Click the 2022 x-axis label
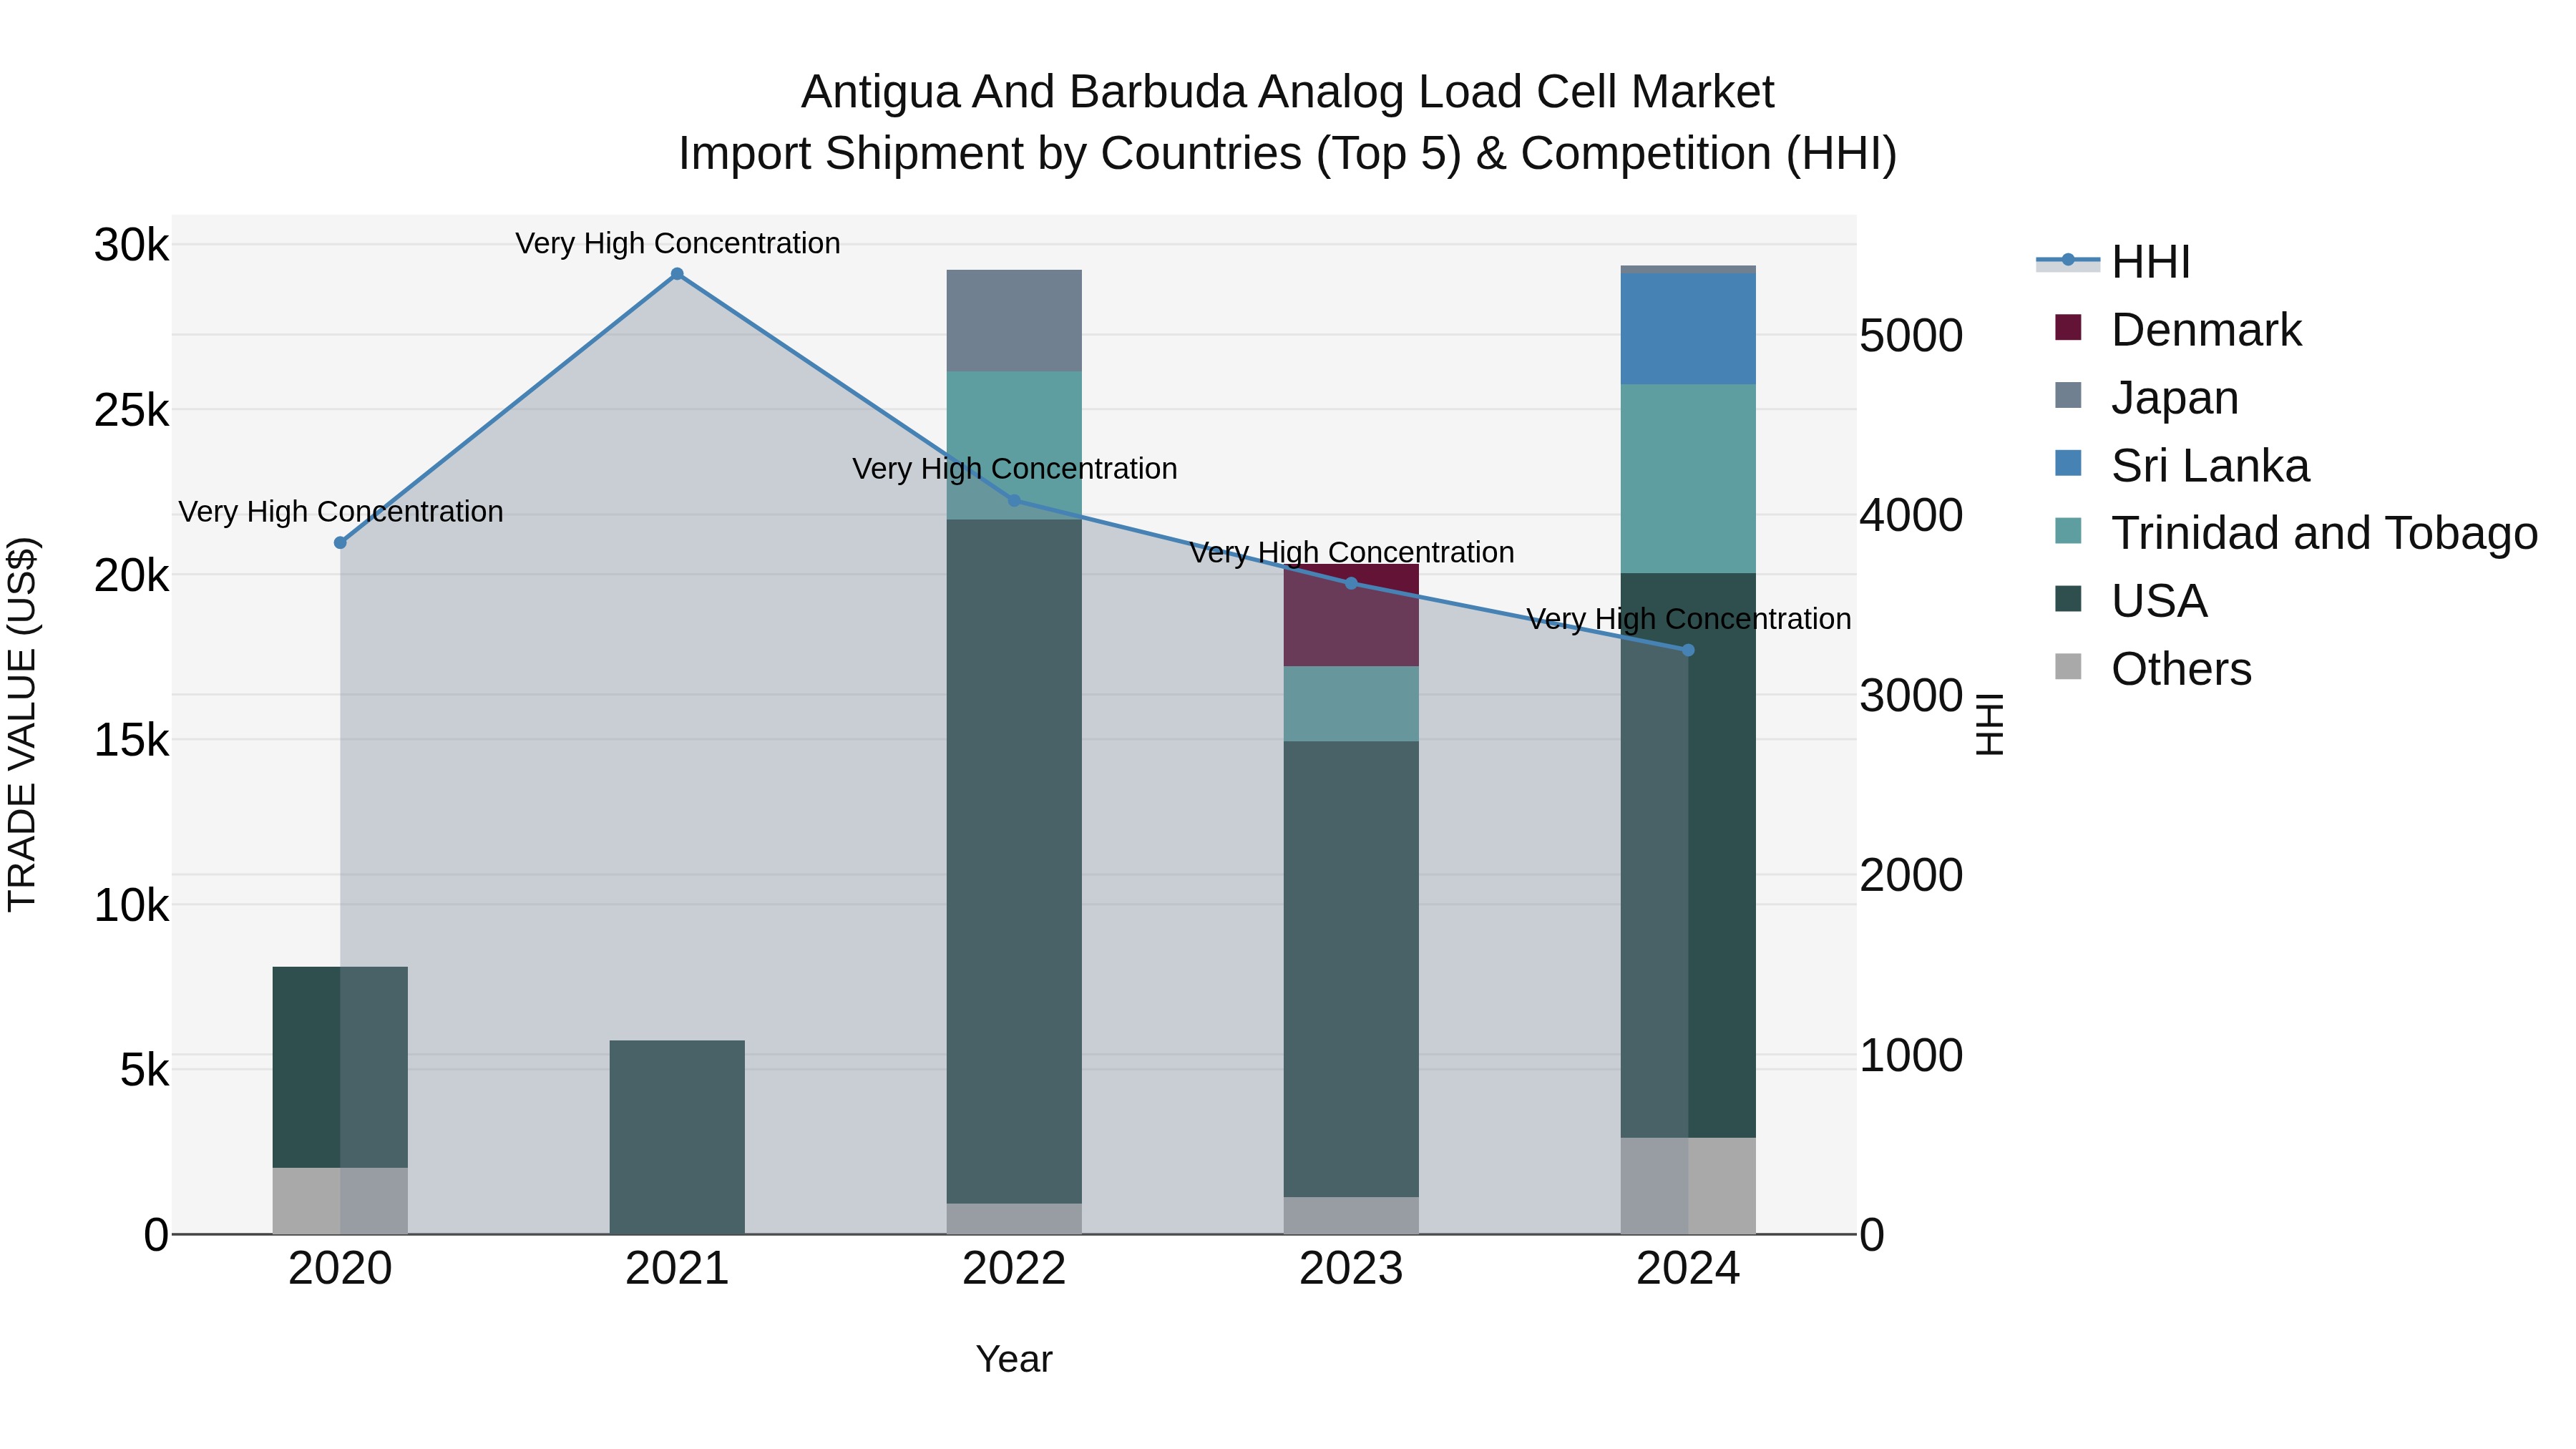This screenshot has width=2576, height=1449. [x=1014, y=1269]
